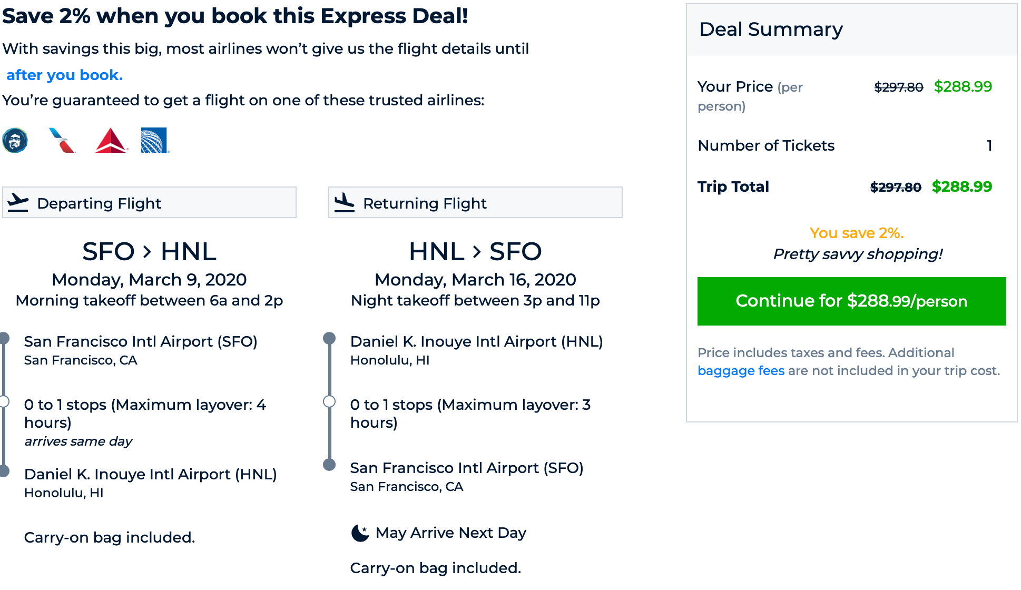Click the United Airlines globe logo
The width and height of the screenshot is (1021, 590).
154,141
